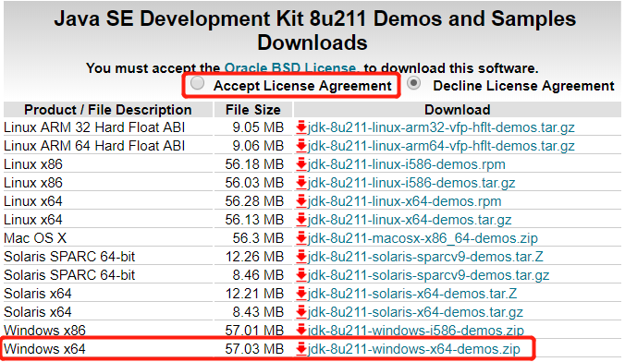Click red download arrow for sparcv9 tar.gz
Screen dimensions: 625x362
(x=301, y=275)
